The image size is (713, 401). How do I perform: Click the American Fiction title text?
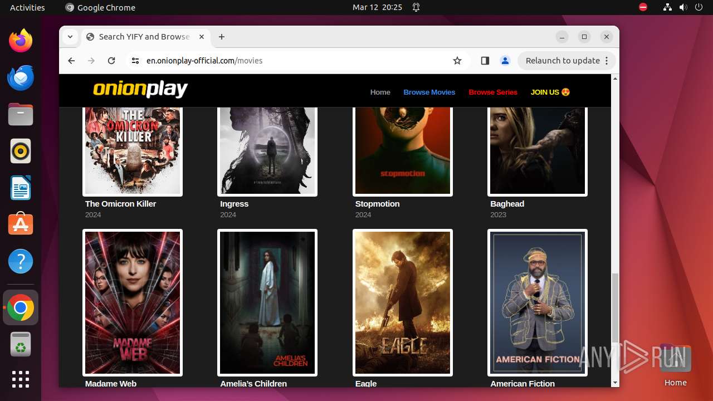522,383
